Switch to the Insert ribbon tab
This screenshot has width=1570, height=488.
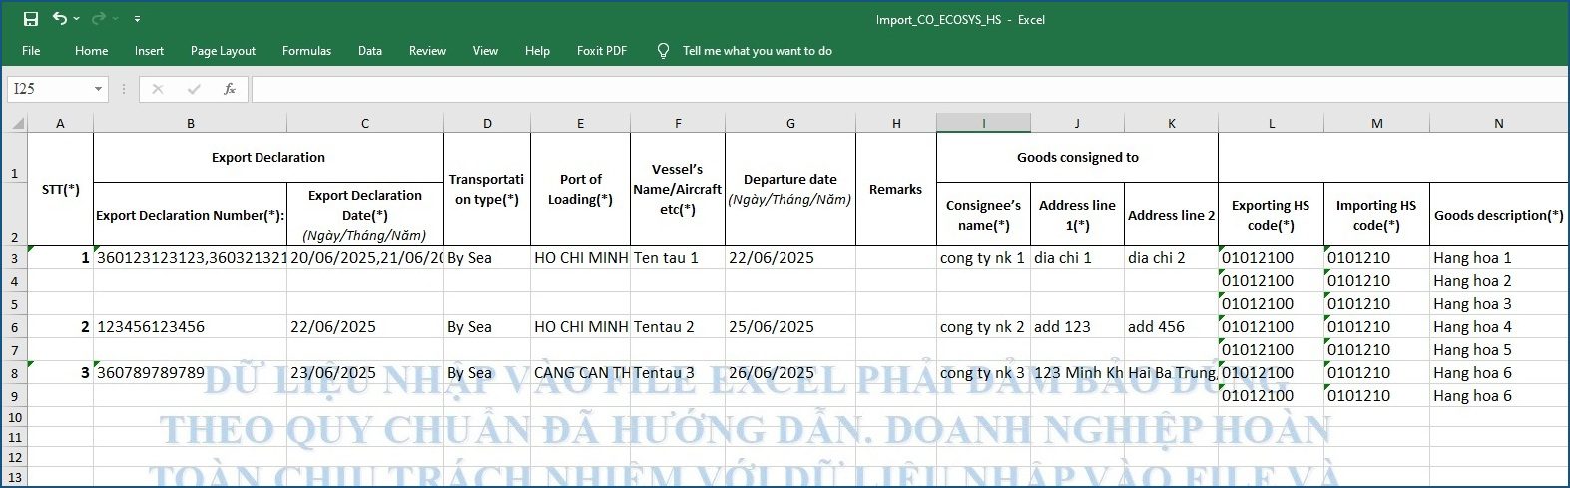149,51
